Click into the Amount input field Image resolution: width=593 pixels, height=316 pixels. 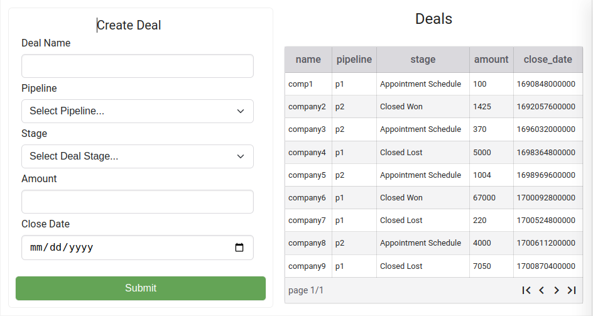[x=138, y=202]
